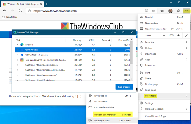The image size is (191, 124).
Task: Click the padlock site info icon
Action: click(30, 11)
